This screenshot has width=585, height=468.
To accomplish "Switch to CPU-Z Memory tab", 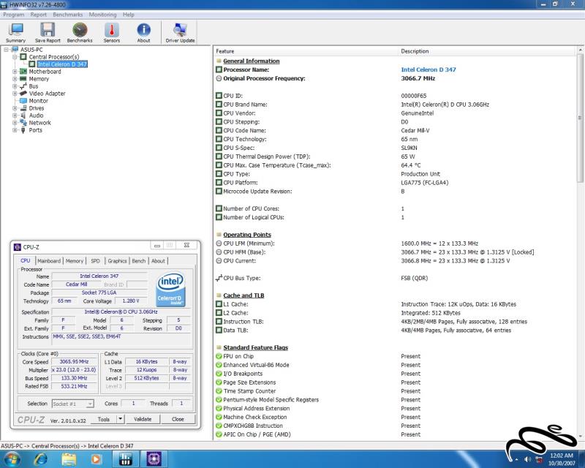I will tap(75, 261).
